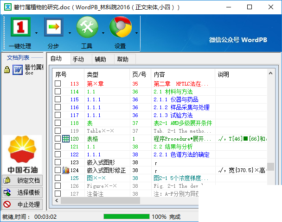The width and height of the screenshot is (282, 222).
Task: Tick the checkbox for row 113
Action: (58, 84)
